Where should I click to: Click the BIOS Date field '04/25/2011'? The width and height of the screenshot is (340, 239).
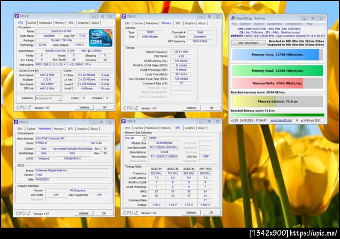coord(73,180)
